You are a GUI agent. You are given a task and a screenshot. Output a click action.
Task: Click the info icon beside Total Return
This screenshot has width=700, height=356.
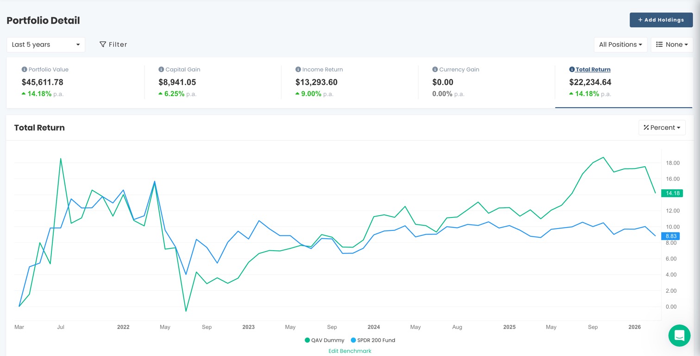(571, 69)
